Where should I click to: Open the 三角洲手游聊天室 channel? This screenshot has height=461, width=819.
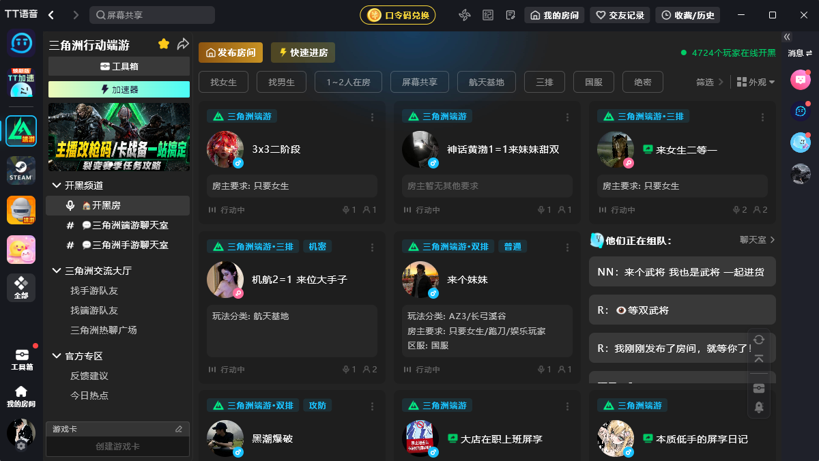(x=117, y=245)
